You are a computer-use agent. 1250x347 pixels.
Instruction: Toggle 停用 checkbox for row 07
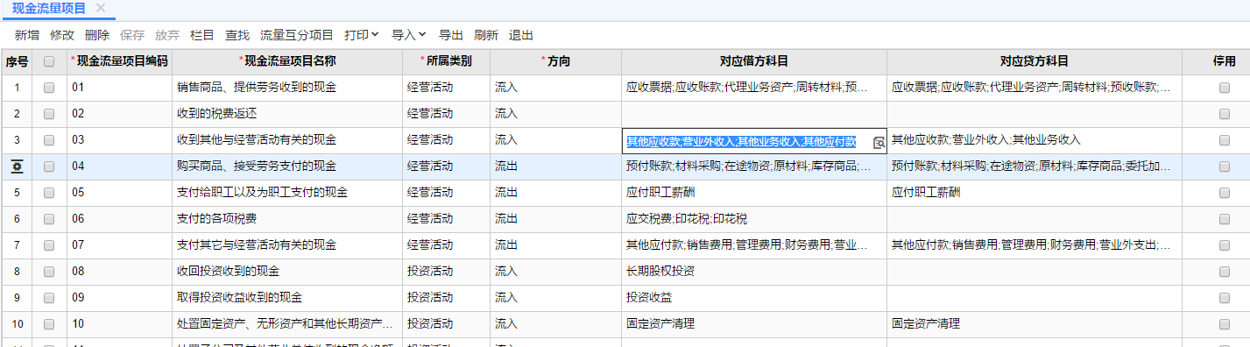pyautogui.click(x=1224, y=245)
